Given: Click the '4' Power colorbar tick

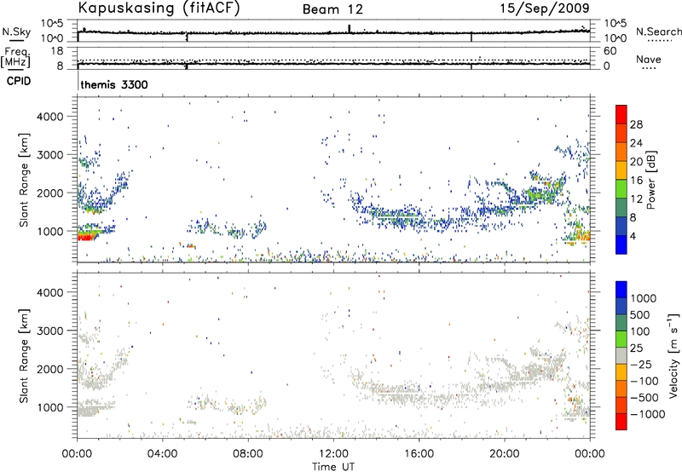Looking at the screenshot, I should (633, 237).
